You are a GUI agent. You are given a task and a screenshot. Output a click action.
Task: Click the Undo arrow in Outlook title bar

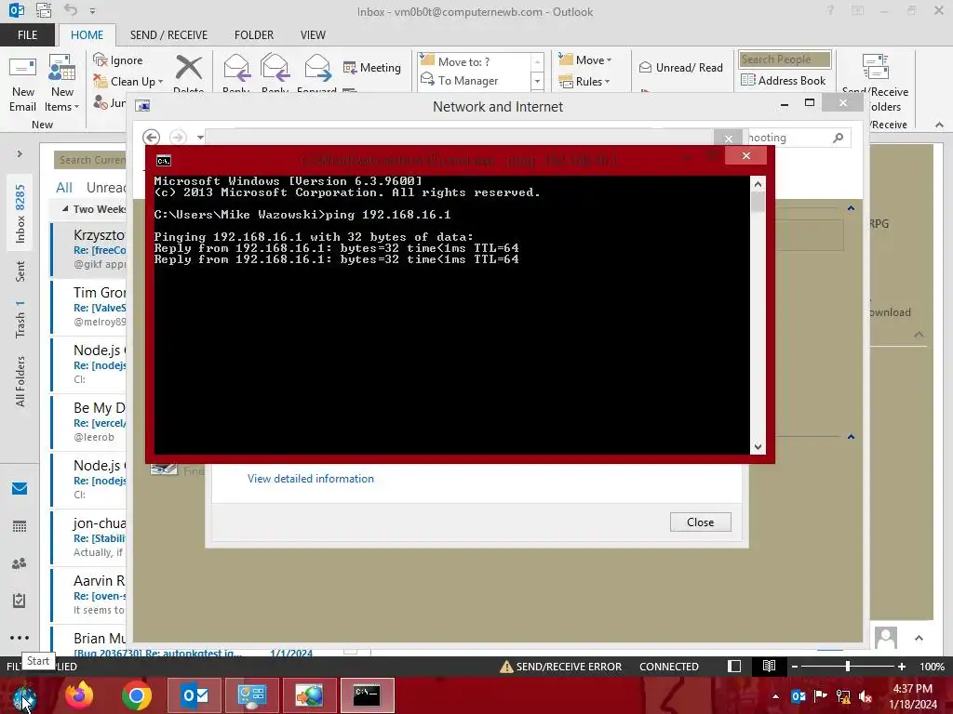click(71, 10)
